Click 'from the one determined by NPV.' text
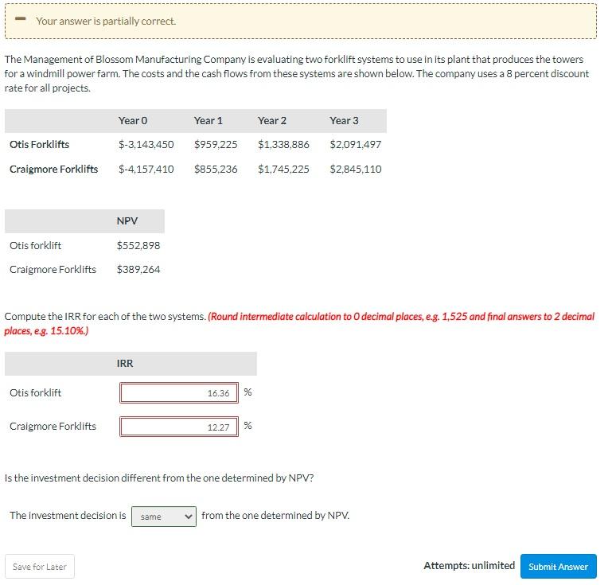Viewport: 612px width, 585px height. pos(275,516)
